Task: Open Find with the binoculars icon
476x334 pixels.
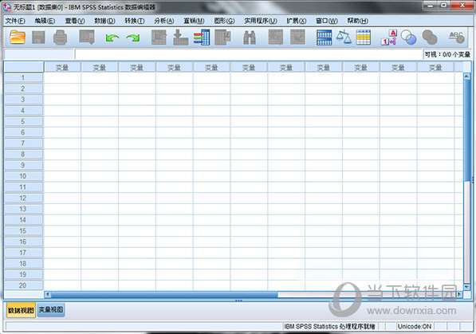Action: pos(250,37)
